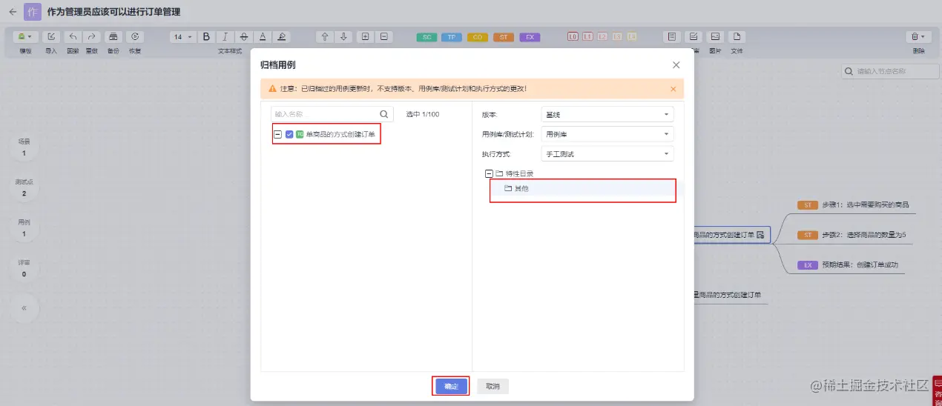
Task: Open the font size 14 dropdown
Action: (x=182, y=36)
